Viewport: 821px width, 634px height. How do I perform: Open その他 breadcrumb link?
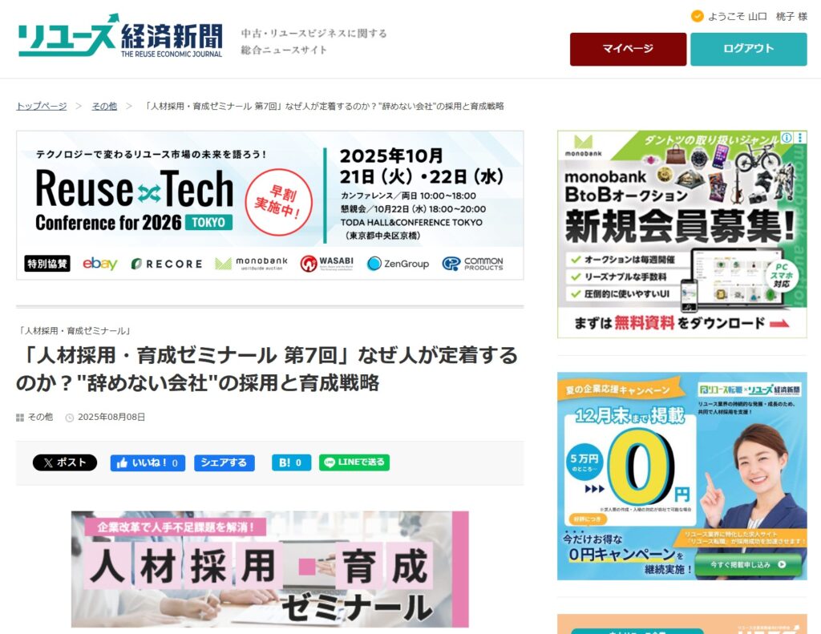104,106
